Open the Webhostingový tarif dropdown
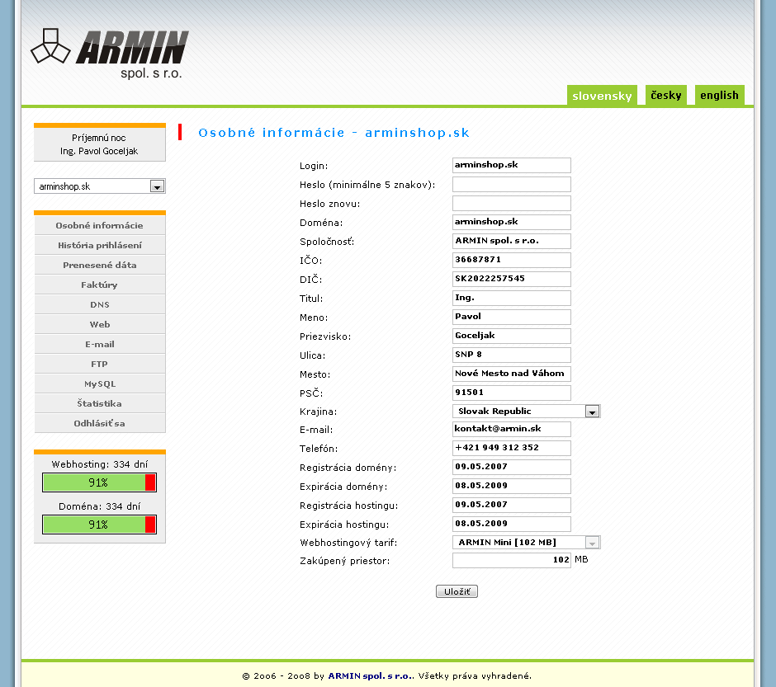 tap(526, 543)
